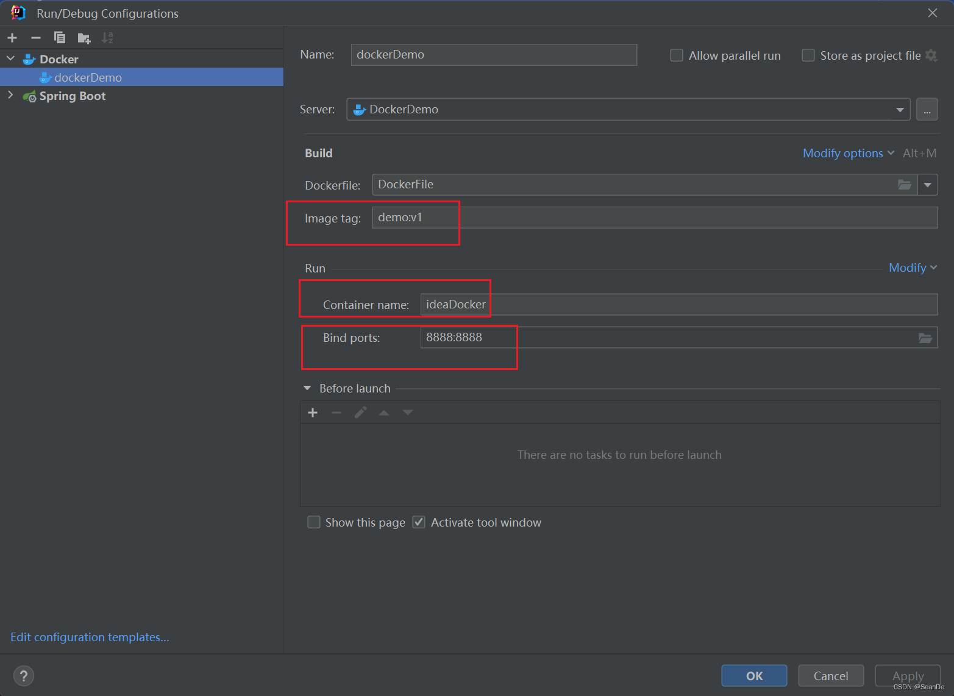Image resolution: width=954 pixels, height=696 pixels.
Task: Open the Store as project file settings gear
Action: tap(931, 55)
